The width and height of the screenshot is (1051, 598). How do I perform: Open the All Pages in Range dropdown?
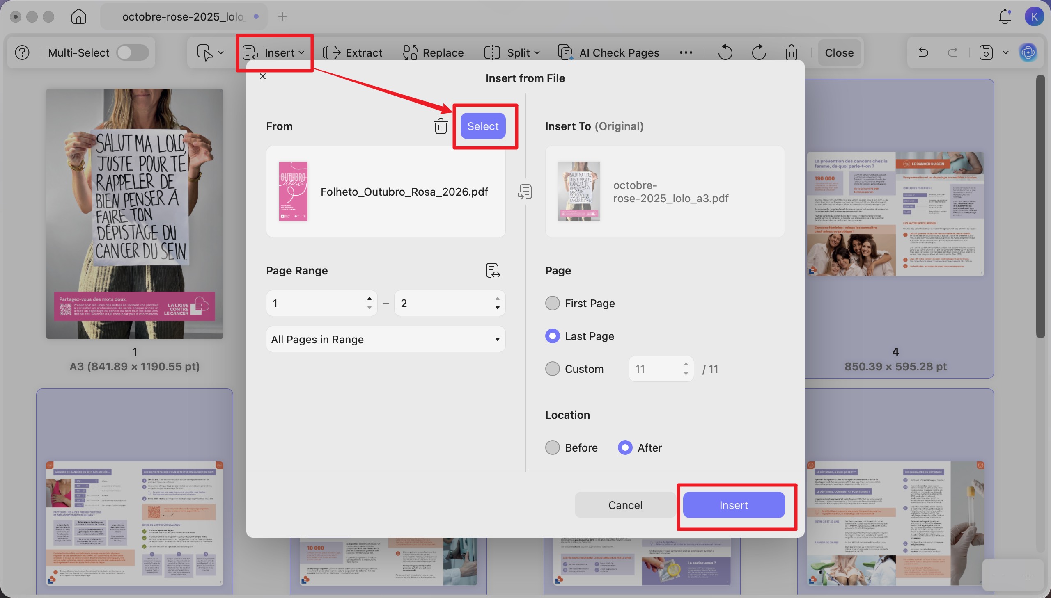tap(386, 339)
